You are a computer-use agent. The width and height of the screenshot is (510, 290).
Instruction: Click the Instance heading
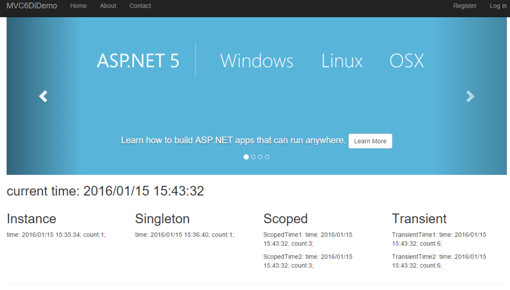(31, 219)
